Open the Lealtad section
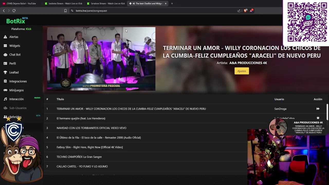Image resolution: width=329 pixels, height=185 pixels. [14, 72]
